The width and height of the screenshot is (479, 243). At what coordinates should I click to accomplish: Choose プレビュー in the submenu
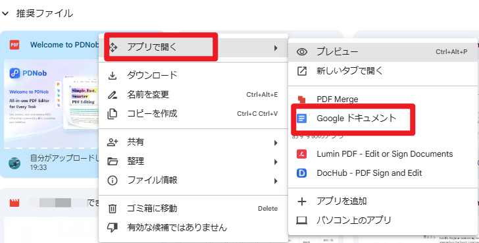coord(383,51)
